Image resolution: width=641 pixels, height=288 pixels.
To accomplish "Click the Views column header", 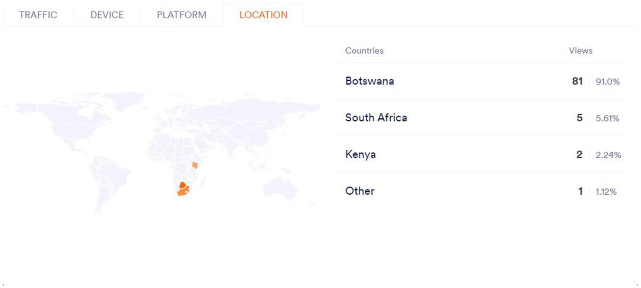I will click(x=580, y=51).
